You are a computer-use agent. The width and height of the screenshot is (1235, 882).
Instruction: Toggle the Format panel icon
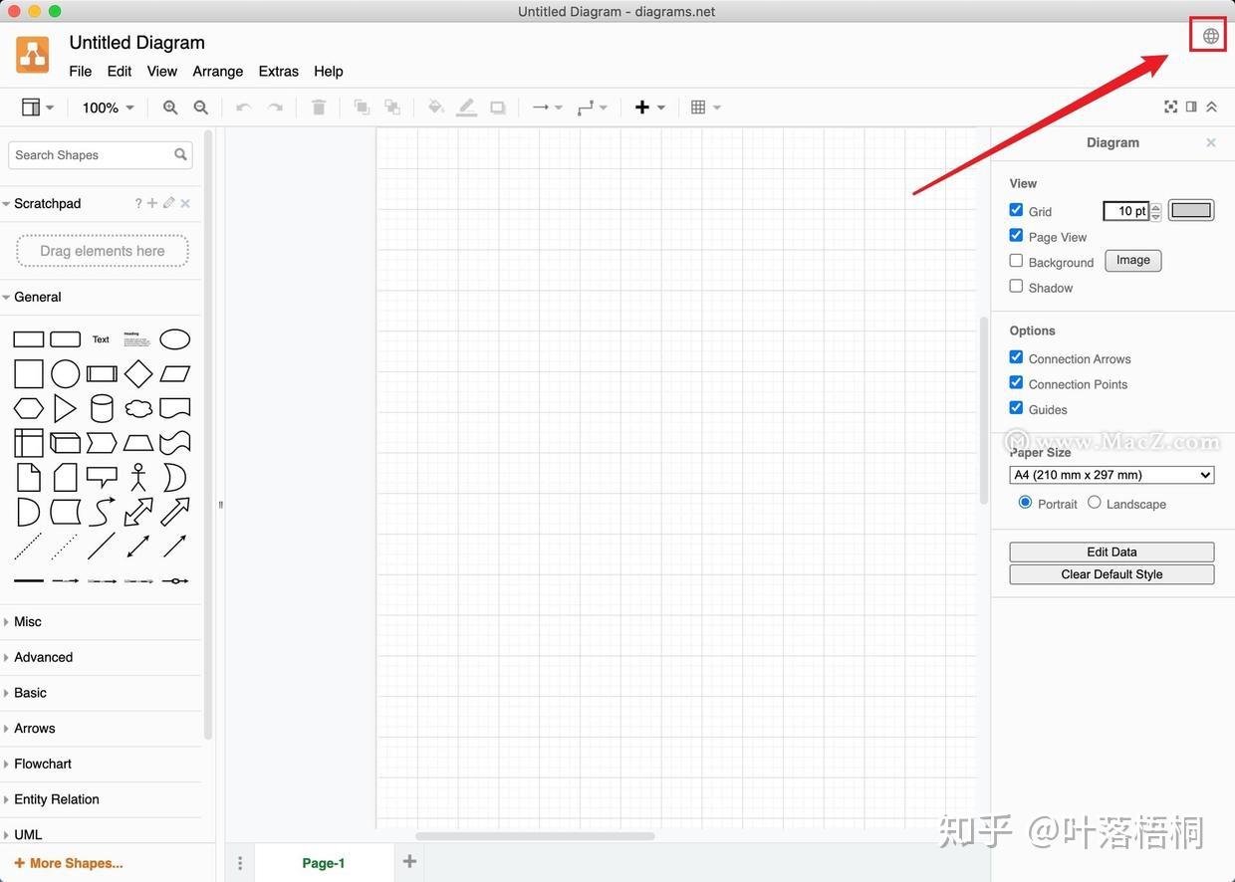[1191, 107]
